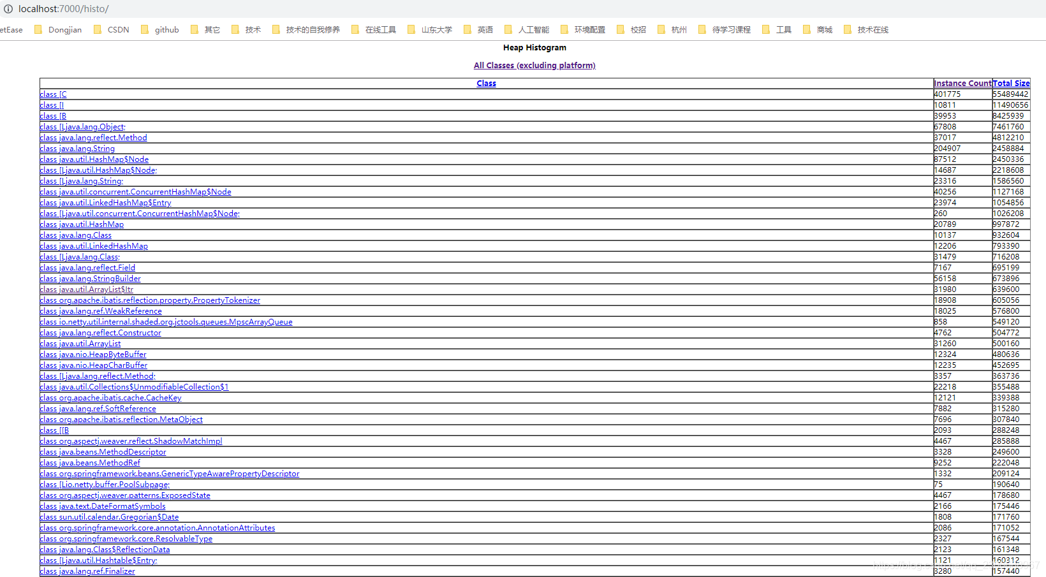1046x577 pixels.
Task: Open class [B link
Action: pos(53,116)
